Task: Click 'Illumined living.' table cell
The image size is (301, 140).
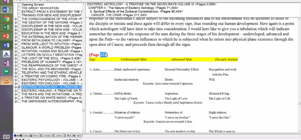Action: (x=219, y=94)
